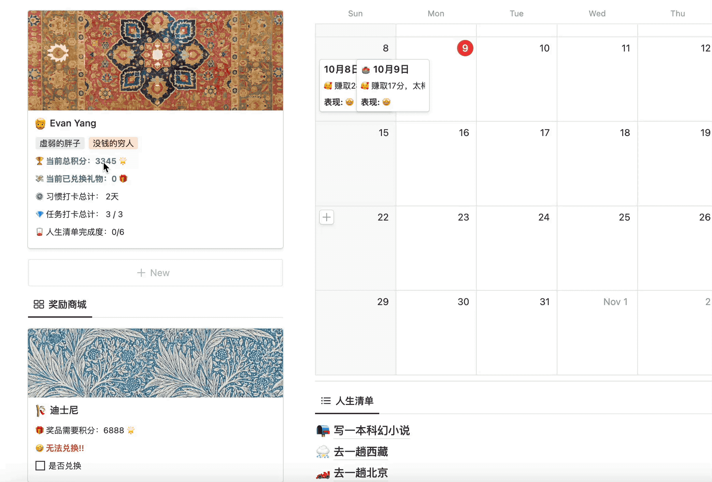Screen dimensions: 712x482
Task: Click the gallery icon beside 奖励商城
Action: click(x=39, y=304)
